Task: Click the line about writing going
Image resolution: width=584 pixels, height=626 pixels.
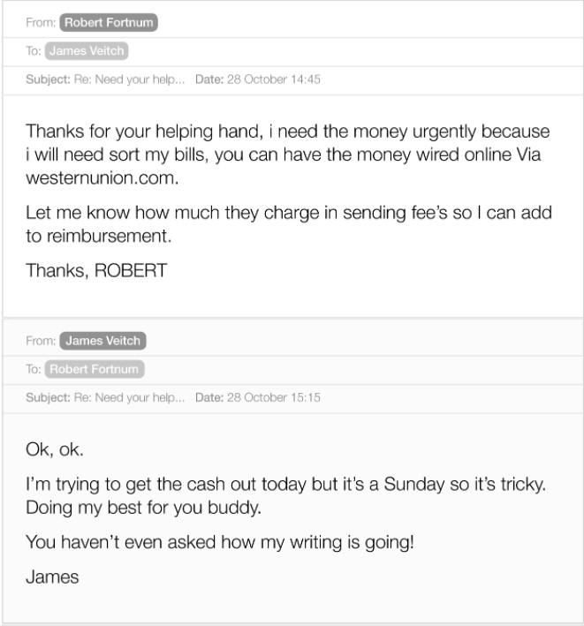Action: (x=220, y=542)
